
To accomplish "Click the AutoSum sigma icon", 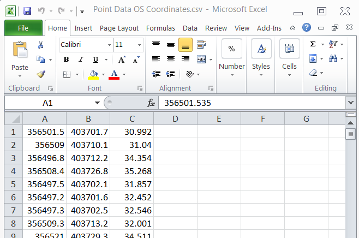I will 313,44.
